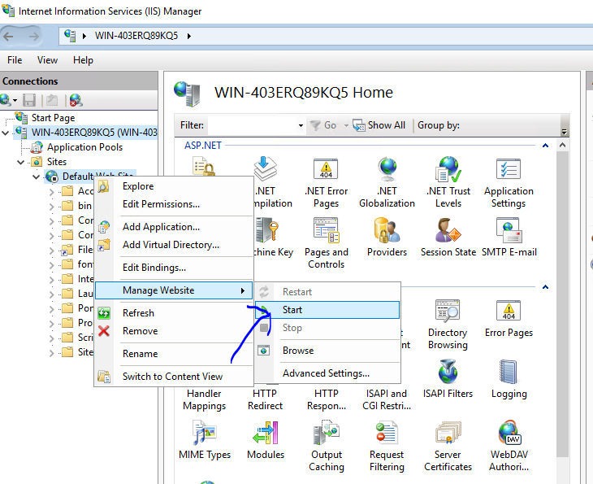Viewport: 593px width, 484px height.
Task: Select Switch to Content View
Action: (x=174, y=376)
